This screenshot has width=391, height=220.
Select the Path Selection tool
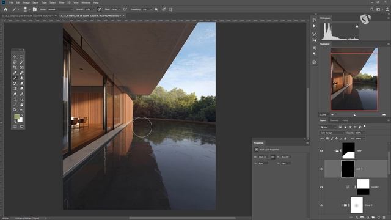tap(22, 99)
